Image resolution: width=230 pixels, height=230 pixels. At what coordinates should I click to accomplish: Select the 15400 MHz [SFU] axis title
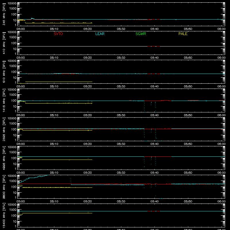[4, 215]
